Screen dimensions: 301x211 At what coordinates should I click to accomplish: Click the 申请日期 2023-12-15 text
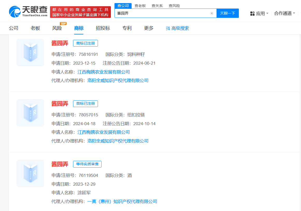[74, 63]
